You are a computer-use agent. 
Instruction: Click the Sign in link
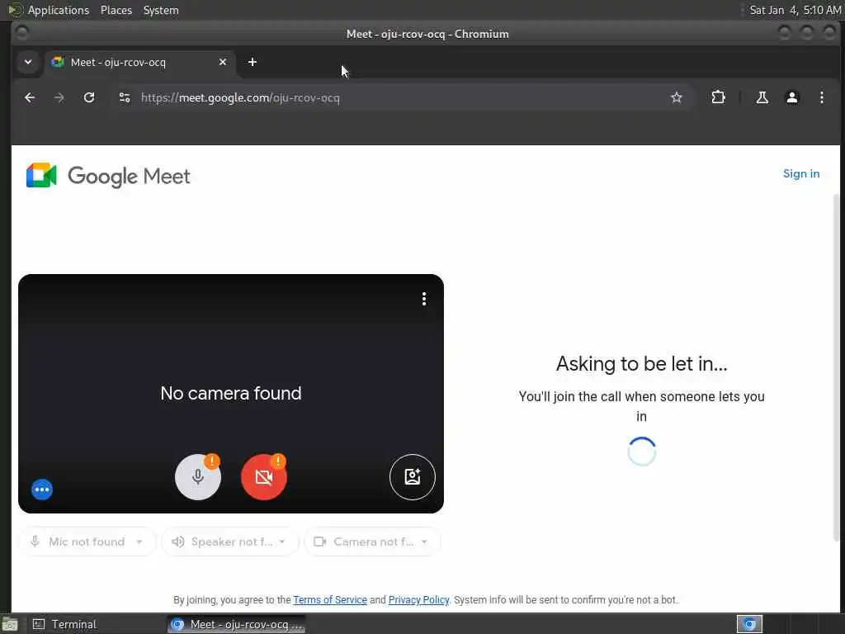click(800, 173)
